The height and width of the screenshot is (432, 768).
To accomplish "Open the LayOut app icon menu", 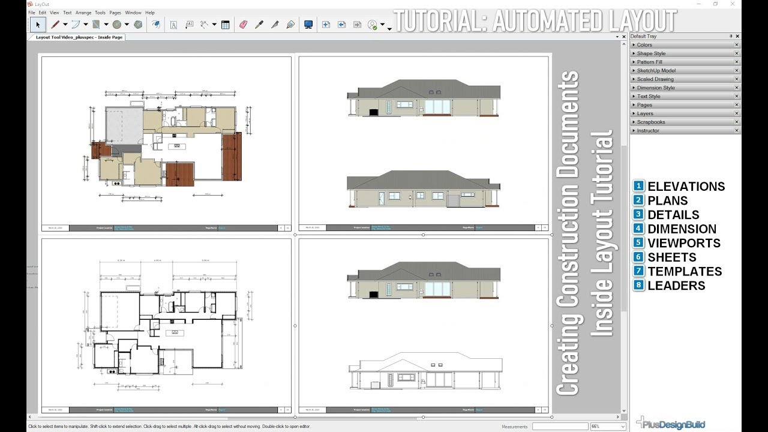I will 30,4.
